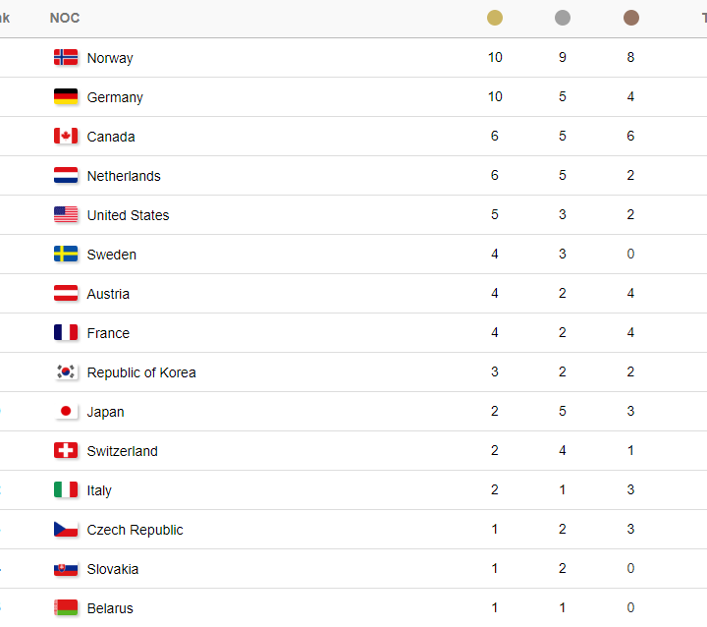The height and width of the screenshot is (627, 707).
Task: Click the Japan flag icon
Action: [66, 411]
